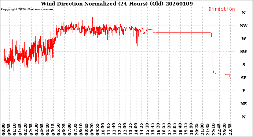Click the '00:00' time axis label

click(x=4, y=129)
